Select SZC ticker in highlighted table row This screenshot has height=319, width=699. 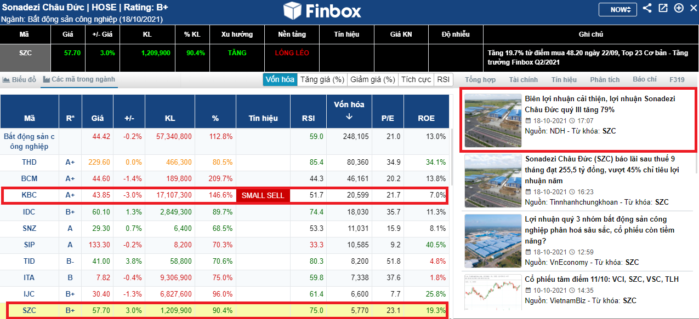click(29, 310)
